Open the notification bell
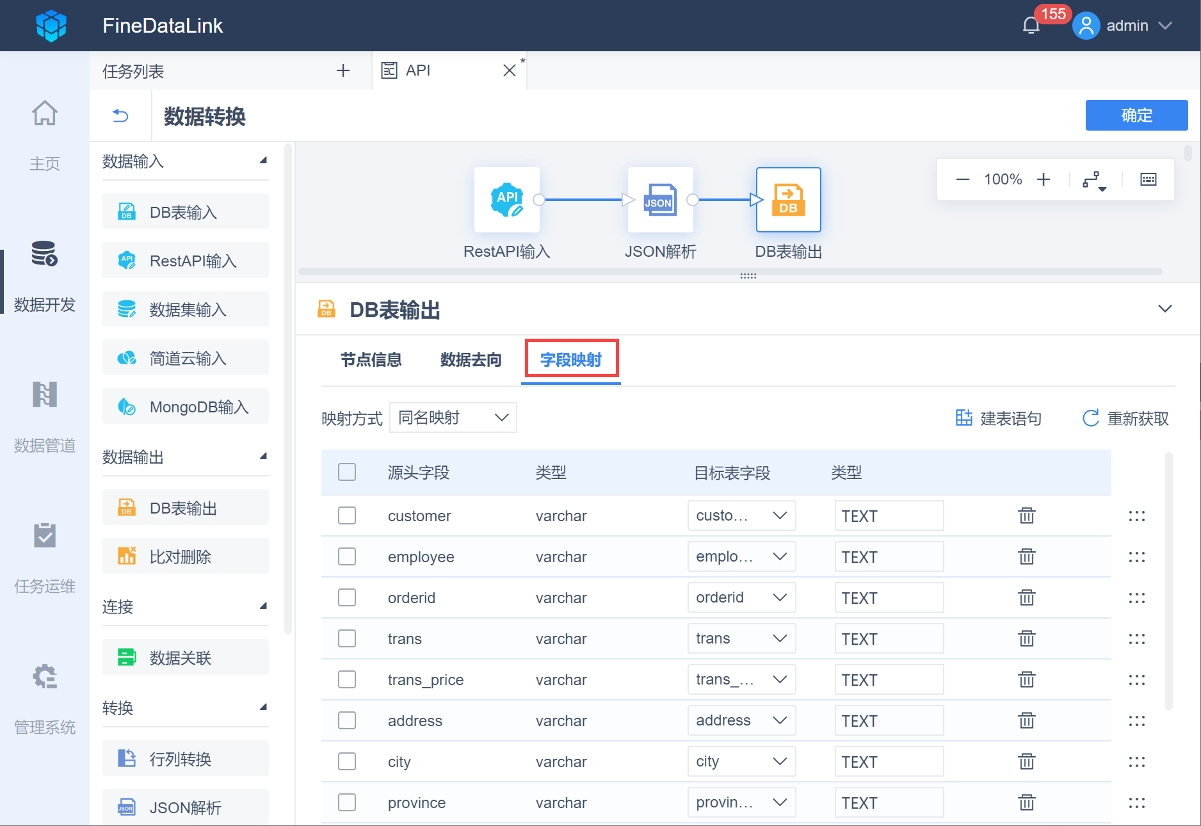Screen dimensions: 1201x826 click(x=1031, y=26)
